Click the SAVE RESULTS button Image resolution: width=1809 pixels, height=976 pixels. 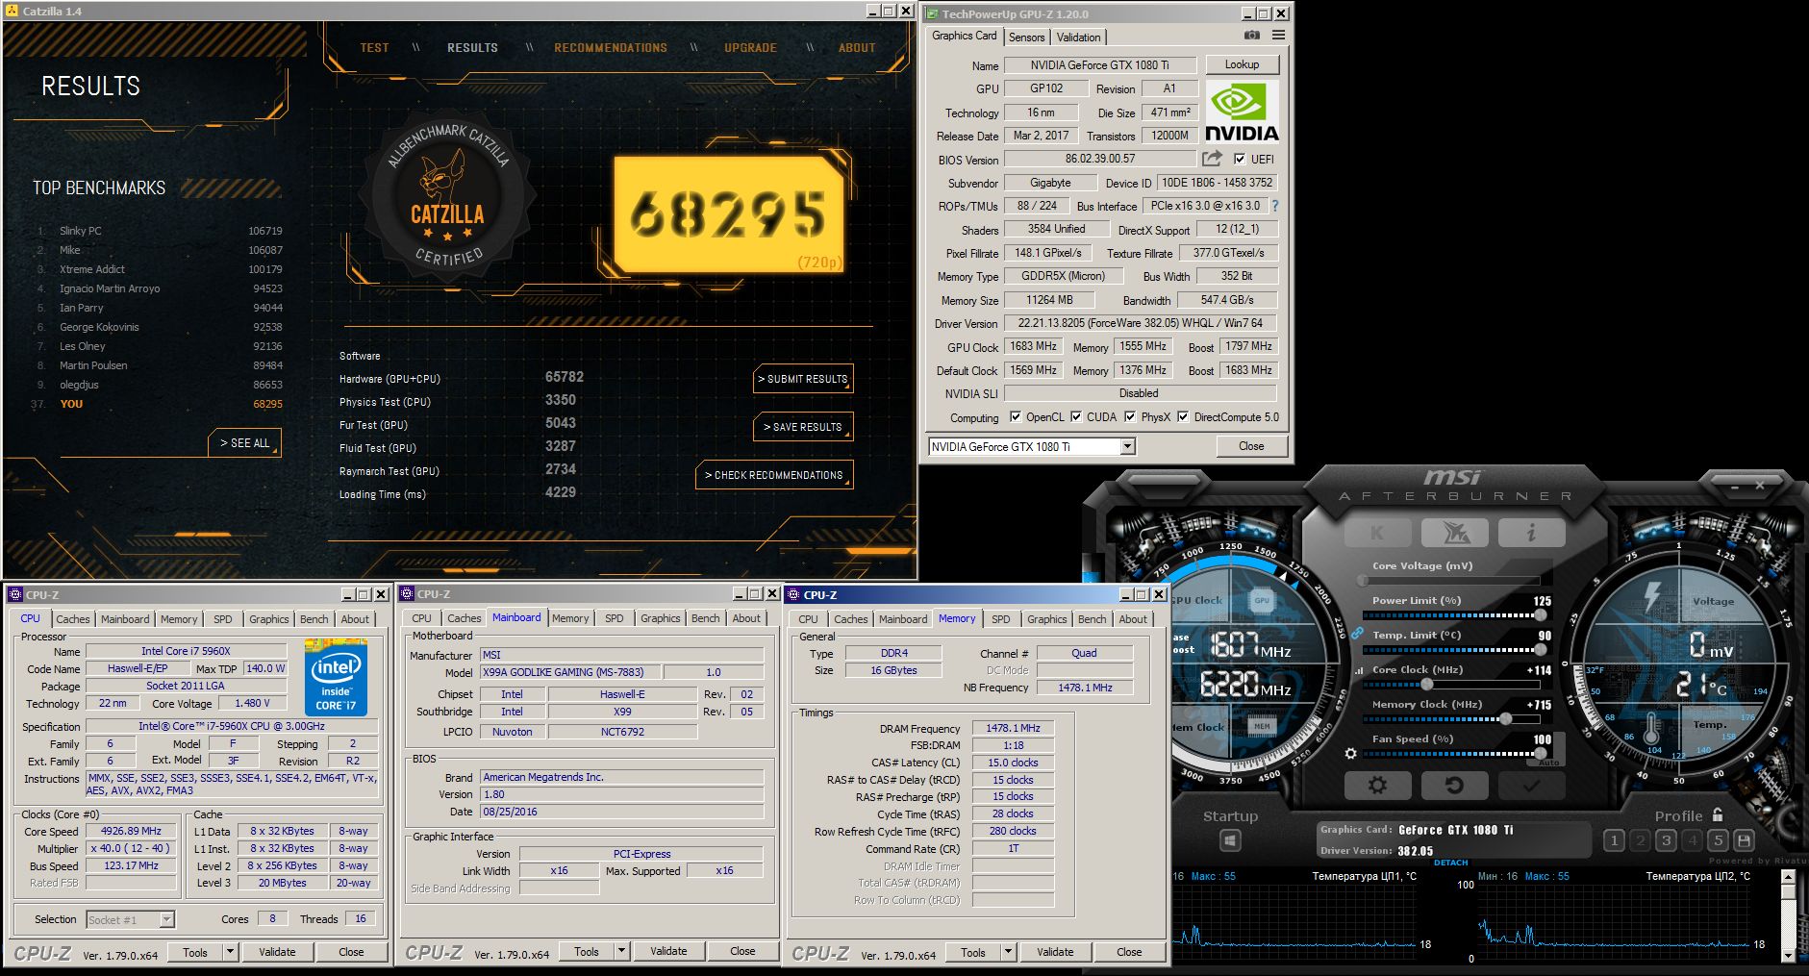(803, 427)
